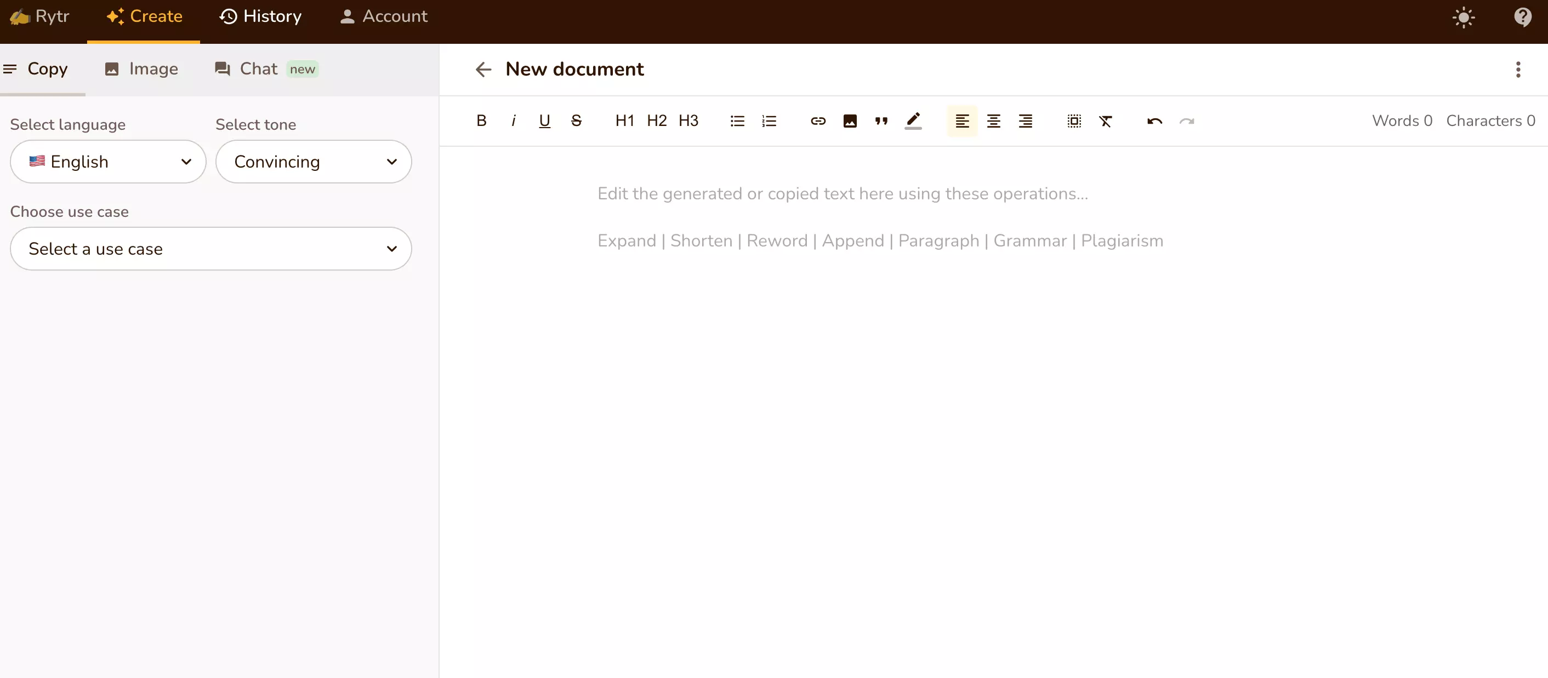
Task: Insert an image into document
Action: (849, 120)
